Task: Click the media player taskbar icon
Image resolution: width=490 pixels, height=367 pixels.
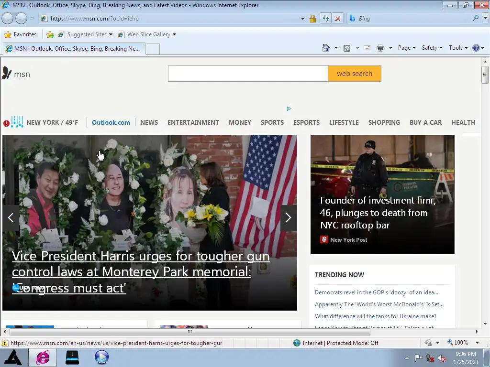Action: tap(102, 357)
